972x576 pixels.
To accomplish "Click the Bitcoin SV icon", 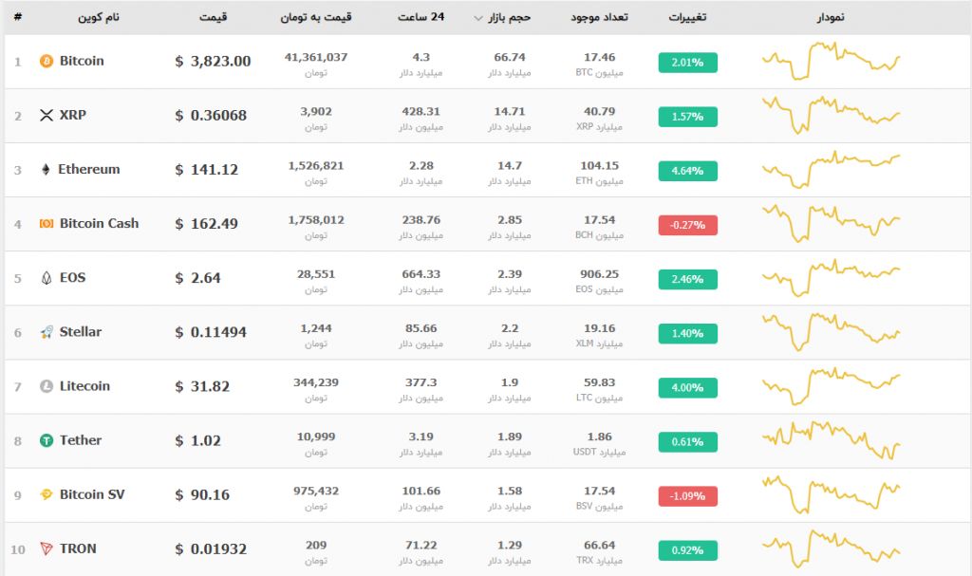I will [x=46, y=494].
